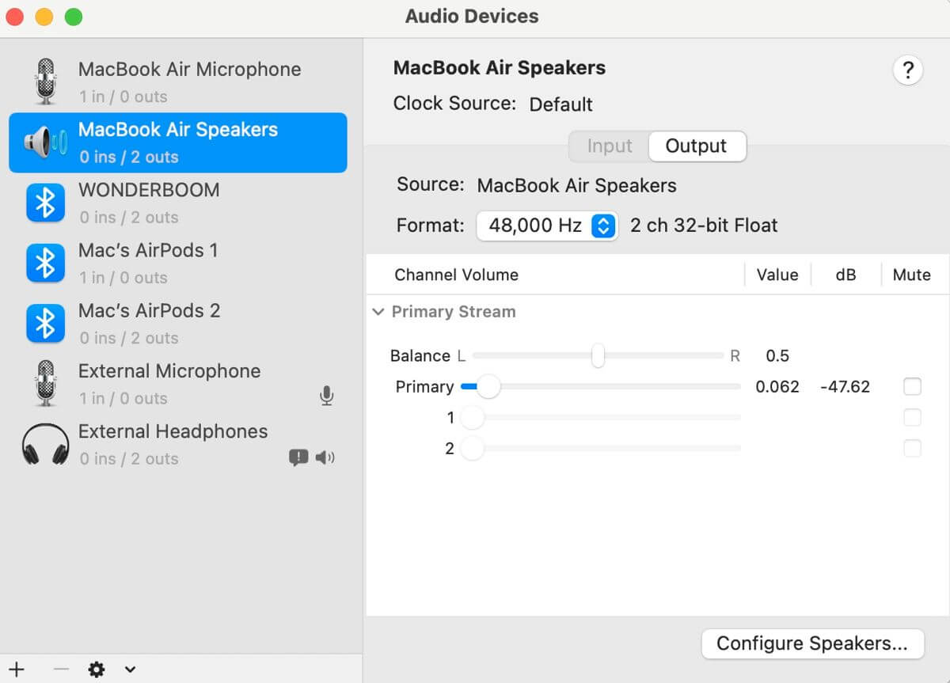Viewport: 950px width, 683px height.
Task: Enable mute for channel 2
Action: pyautogui.click(x=912, y=448)
